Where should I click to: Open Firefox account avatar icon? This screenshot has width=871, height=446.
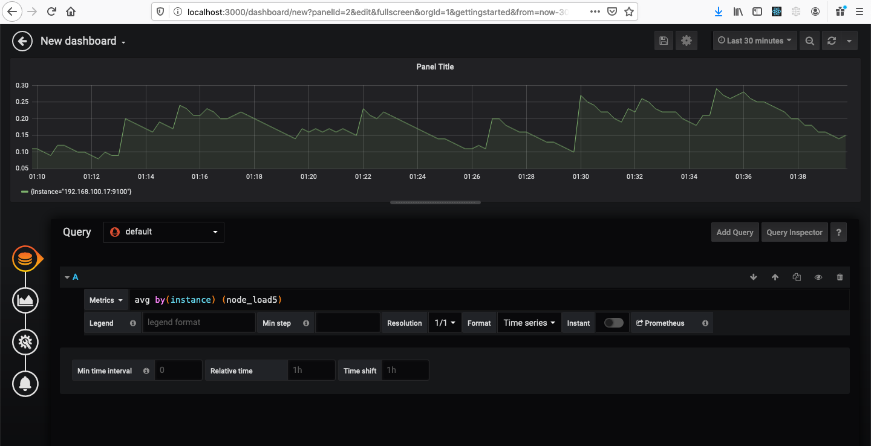click(815, 11)
